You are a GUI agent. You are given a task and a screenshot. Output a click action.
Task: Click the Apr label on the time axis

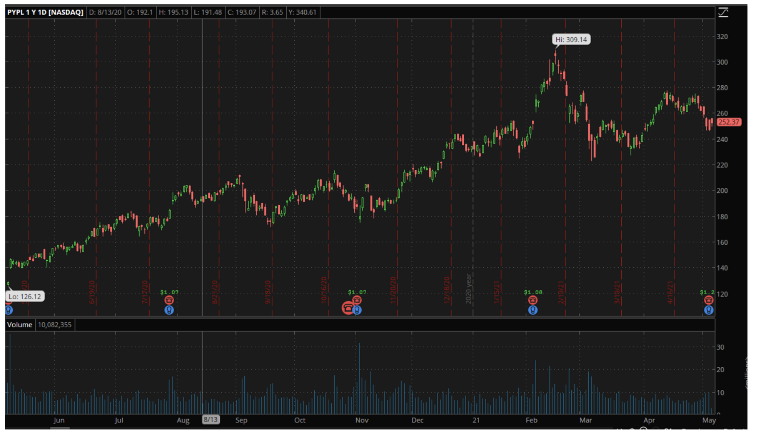pos(649,420)
